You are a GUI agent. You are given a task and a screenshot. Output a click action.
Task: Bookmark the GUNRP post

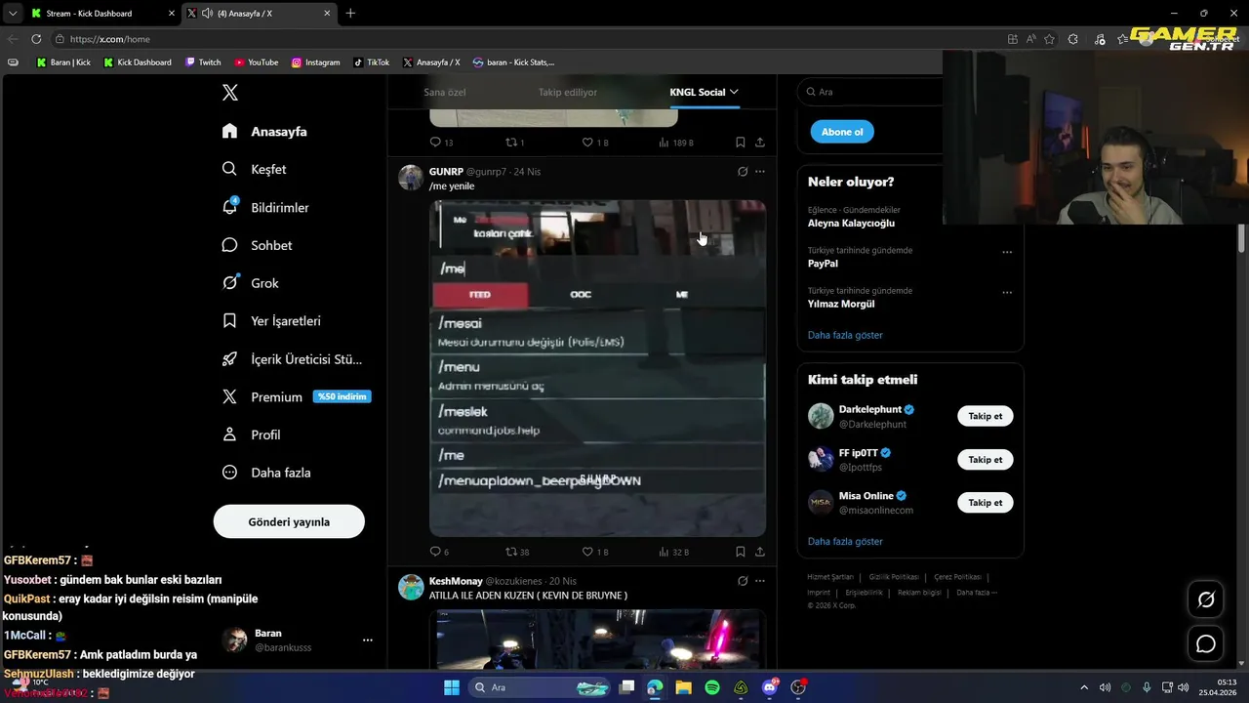click(741, 552)
